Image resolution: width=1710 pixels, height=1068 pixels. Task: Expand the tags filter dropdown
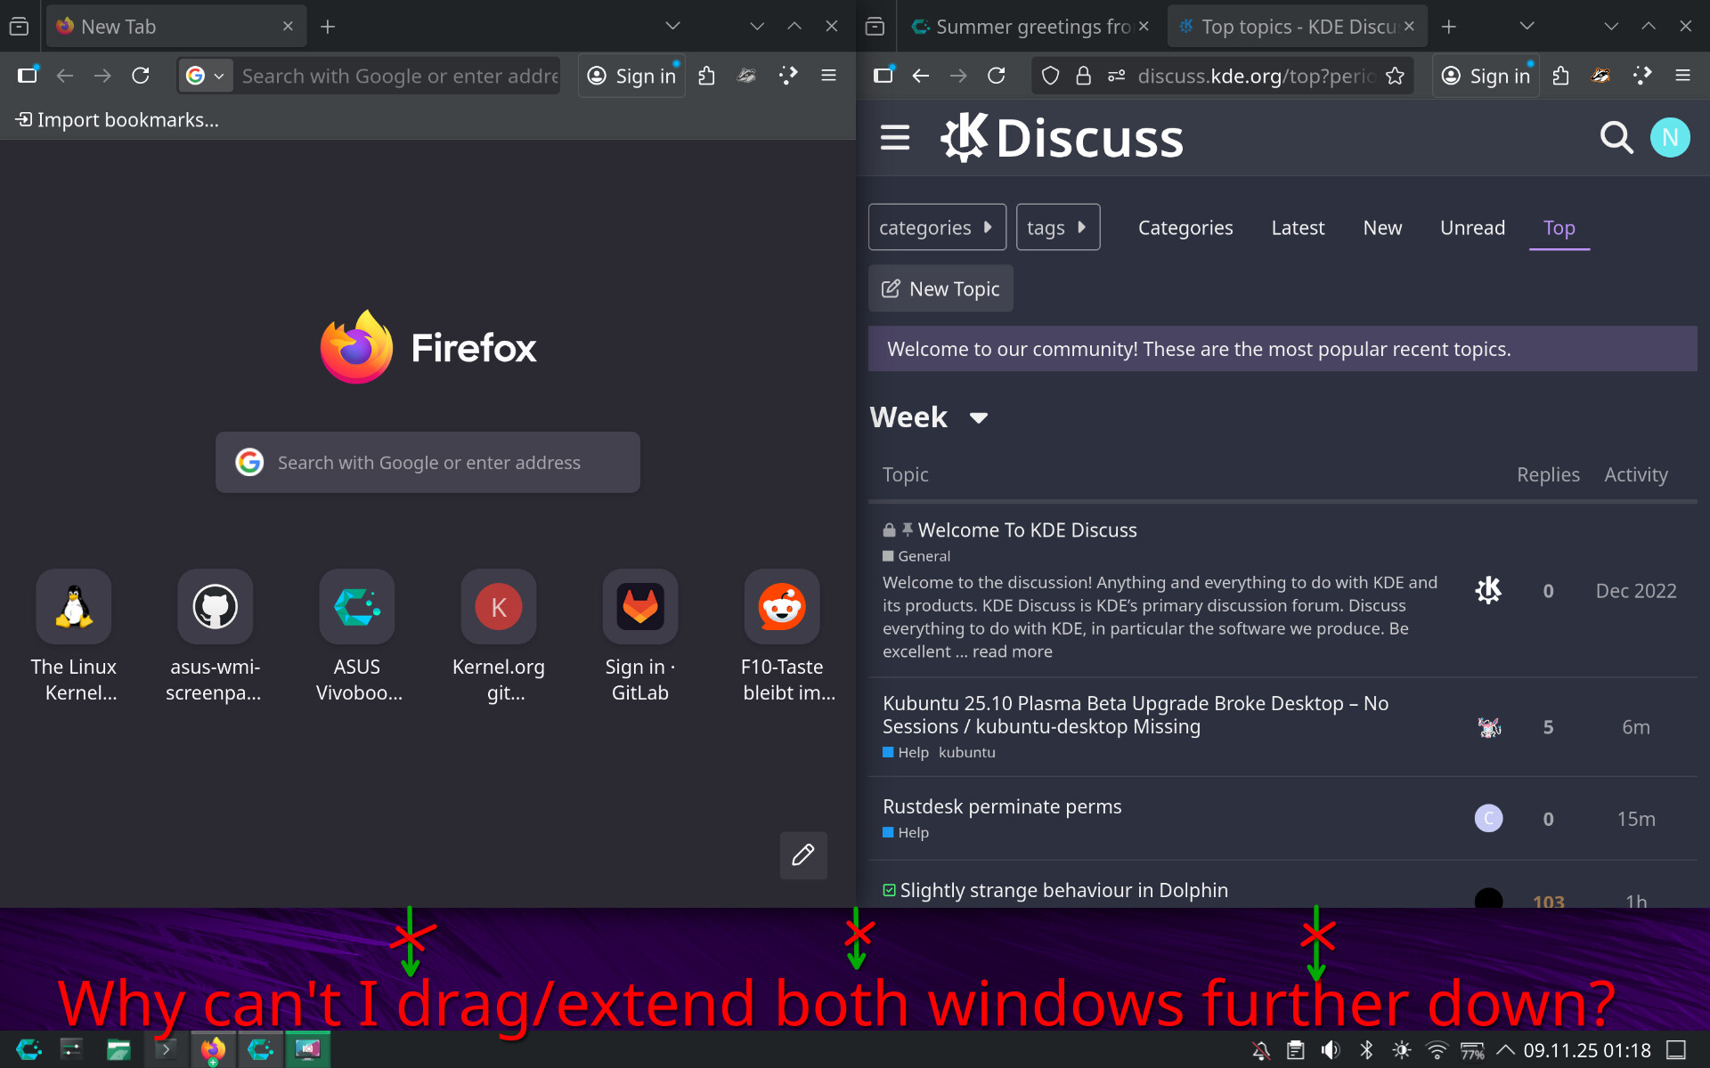[x=1057, y=228]
